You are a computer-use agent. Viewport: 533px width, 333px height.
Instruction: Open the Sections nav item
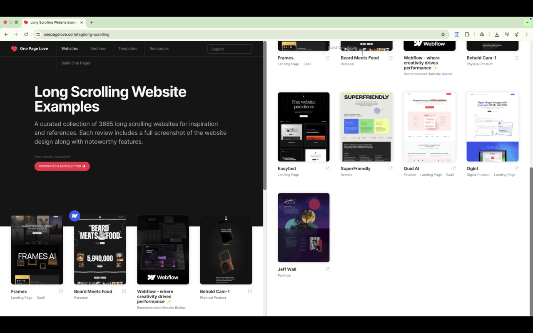click(98, 49)
